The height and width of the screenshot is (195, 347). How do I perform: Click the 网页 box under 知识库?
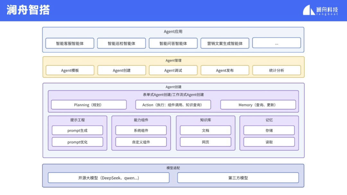(205, 142)
